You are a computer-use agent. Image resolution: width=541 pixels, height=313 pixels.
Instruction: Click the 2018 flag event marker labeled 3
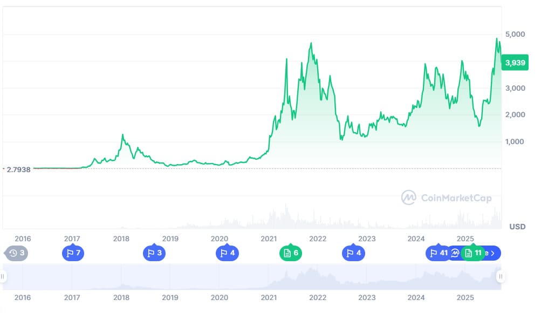[x=154, y=253]
